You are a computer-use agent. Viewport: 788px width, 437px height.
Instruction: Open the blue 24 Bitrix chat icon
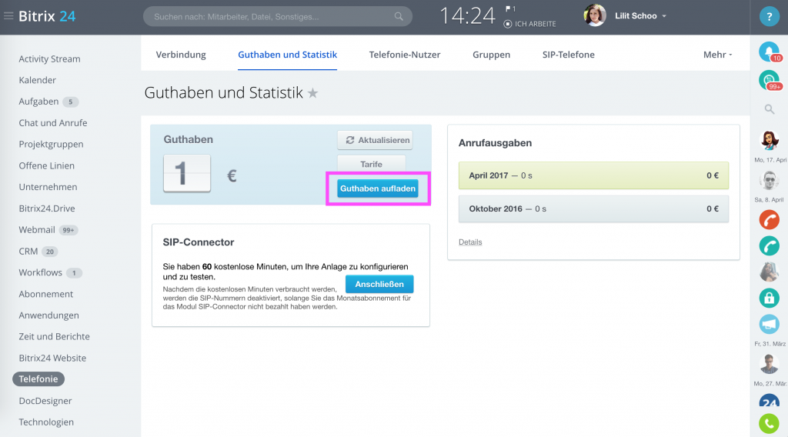click(770, 402)
